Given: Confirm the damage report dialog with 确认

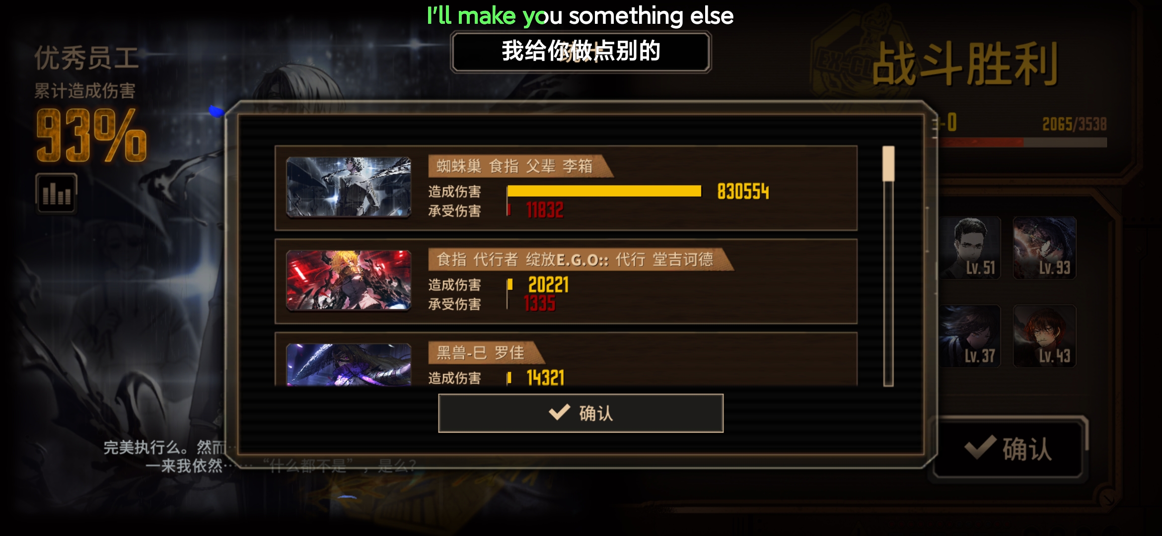Looking at the screenshot, I should 581,413.
